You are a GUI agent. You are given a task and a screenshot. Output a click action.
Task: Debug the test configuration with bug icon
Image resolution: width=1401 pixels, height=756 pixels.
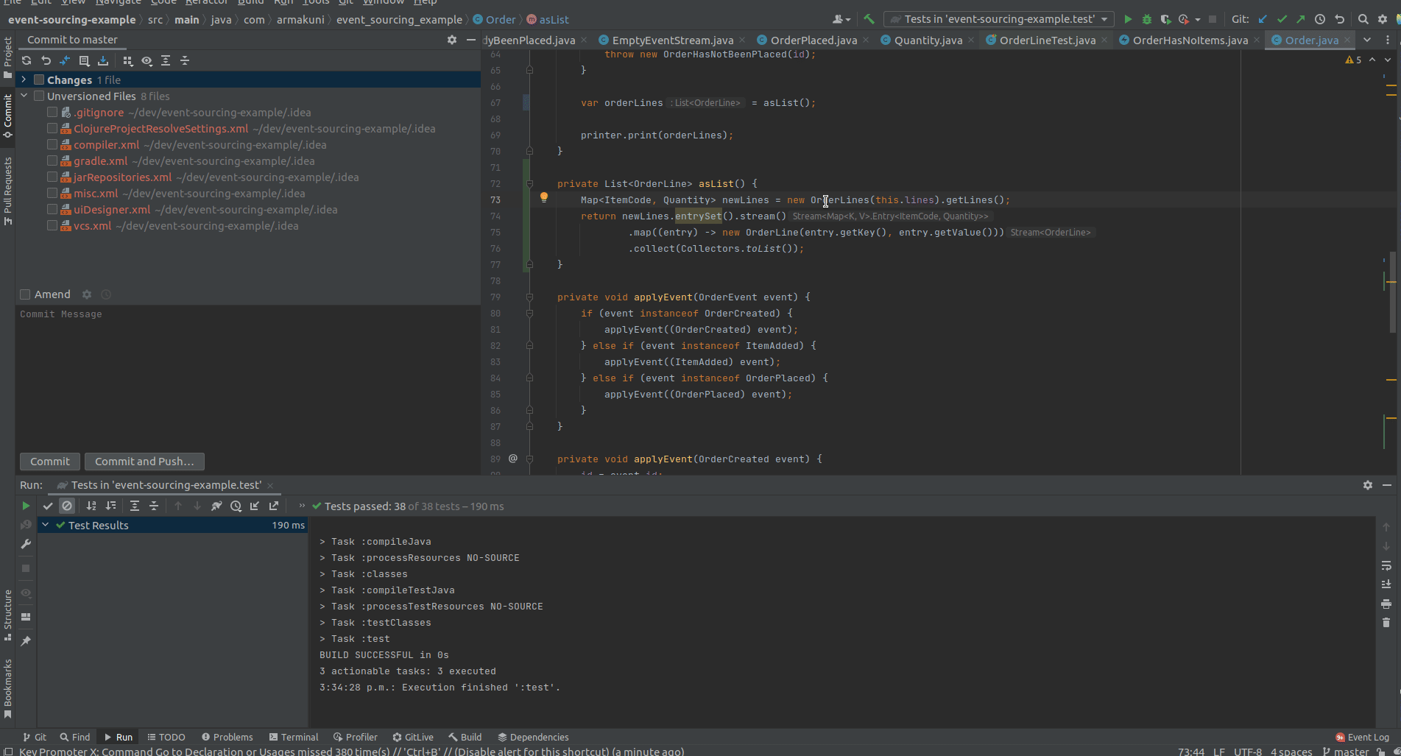[1146, 19]
